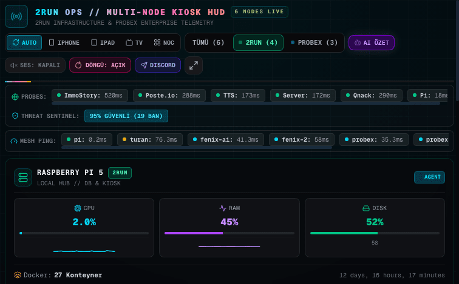This screenshot has height=284, width=459.
Task: Switch to IPHONE layout
Action: pos(64,42)
